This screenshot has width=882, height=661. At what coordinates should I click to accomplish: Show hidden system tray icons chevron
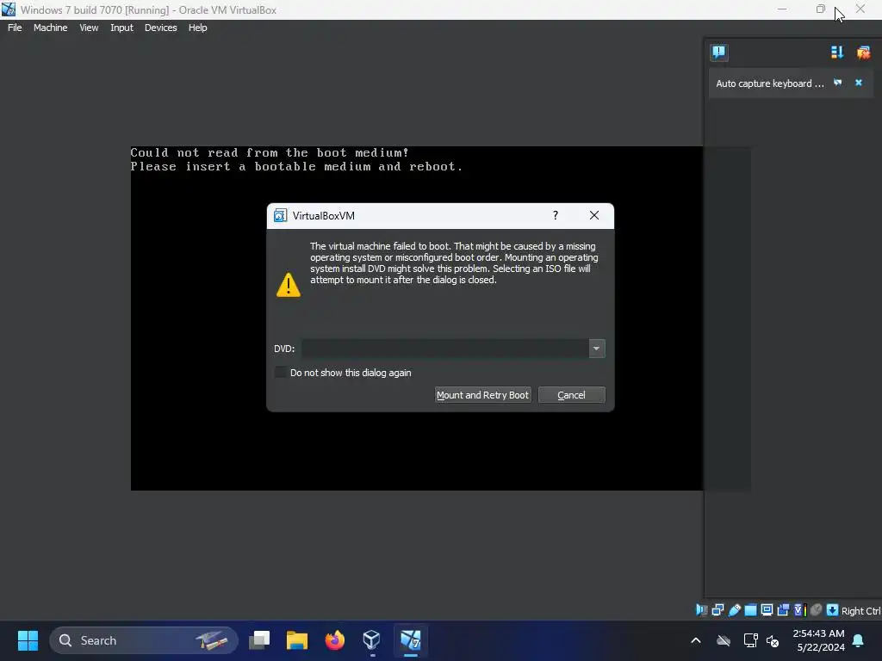coord(696,640)
